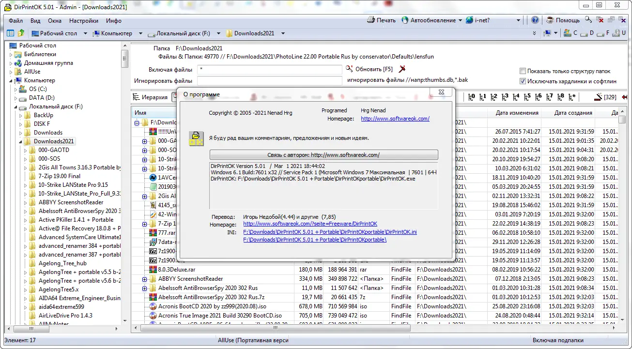Click the toolbar overflow chevron near drive icons

click(x=534, y=33)
